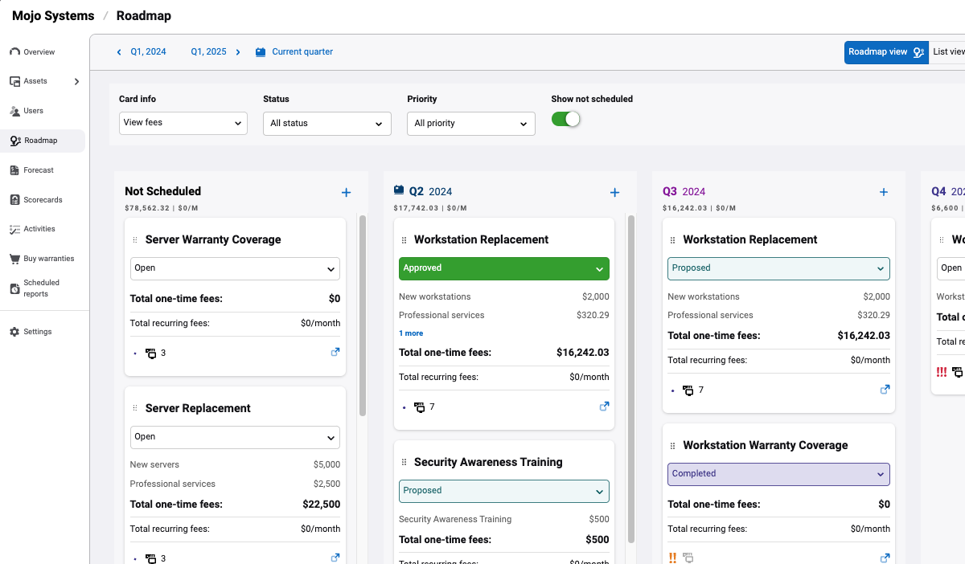Click the Forecast icon in the sidebar

pyautogui.click(x=14, y=170)
